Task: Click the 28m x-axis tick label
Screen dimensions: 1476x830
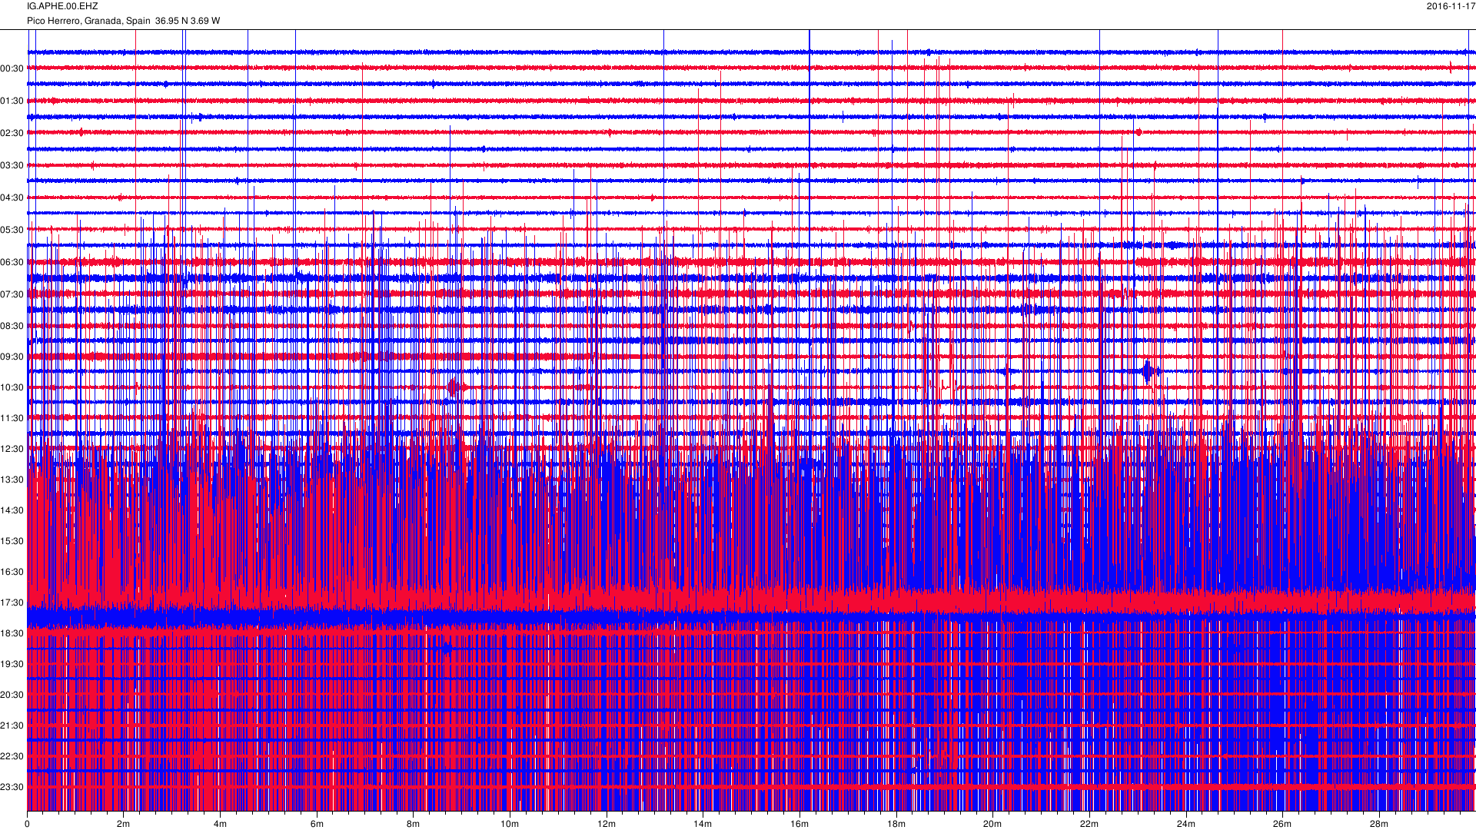Action: coord(1379,824)
